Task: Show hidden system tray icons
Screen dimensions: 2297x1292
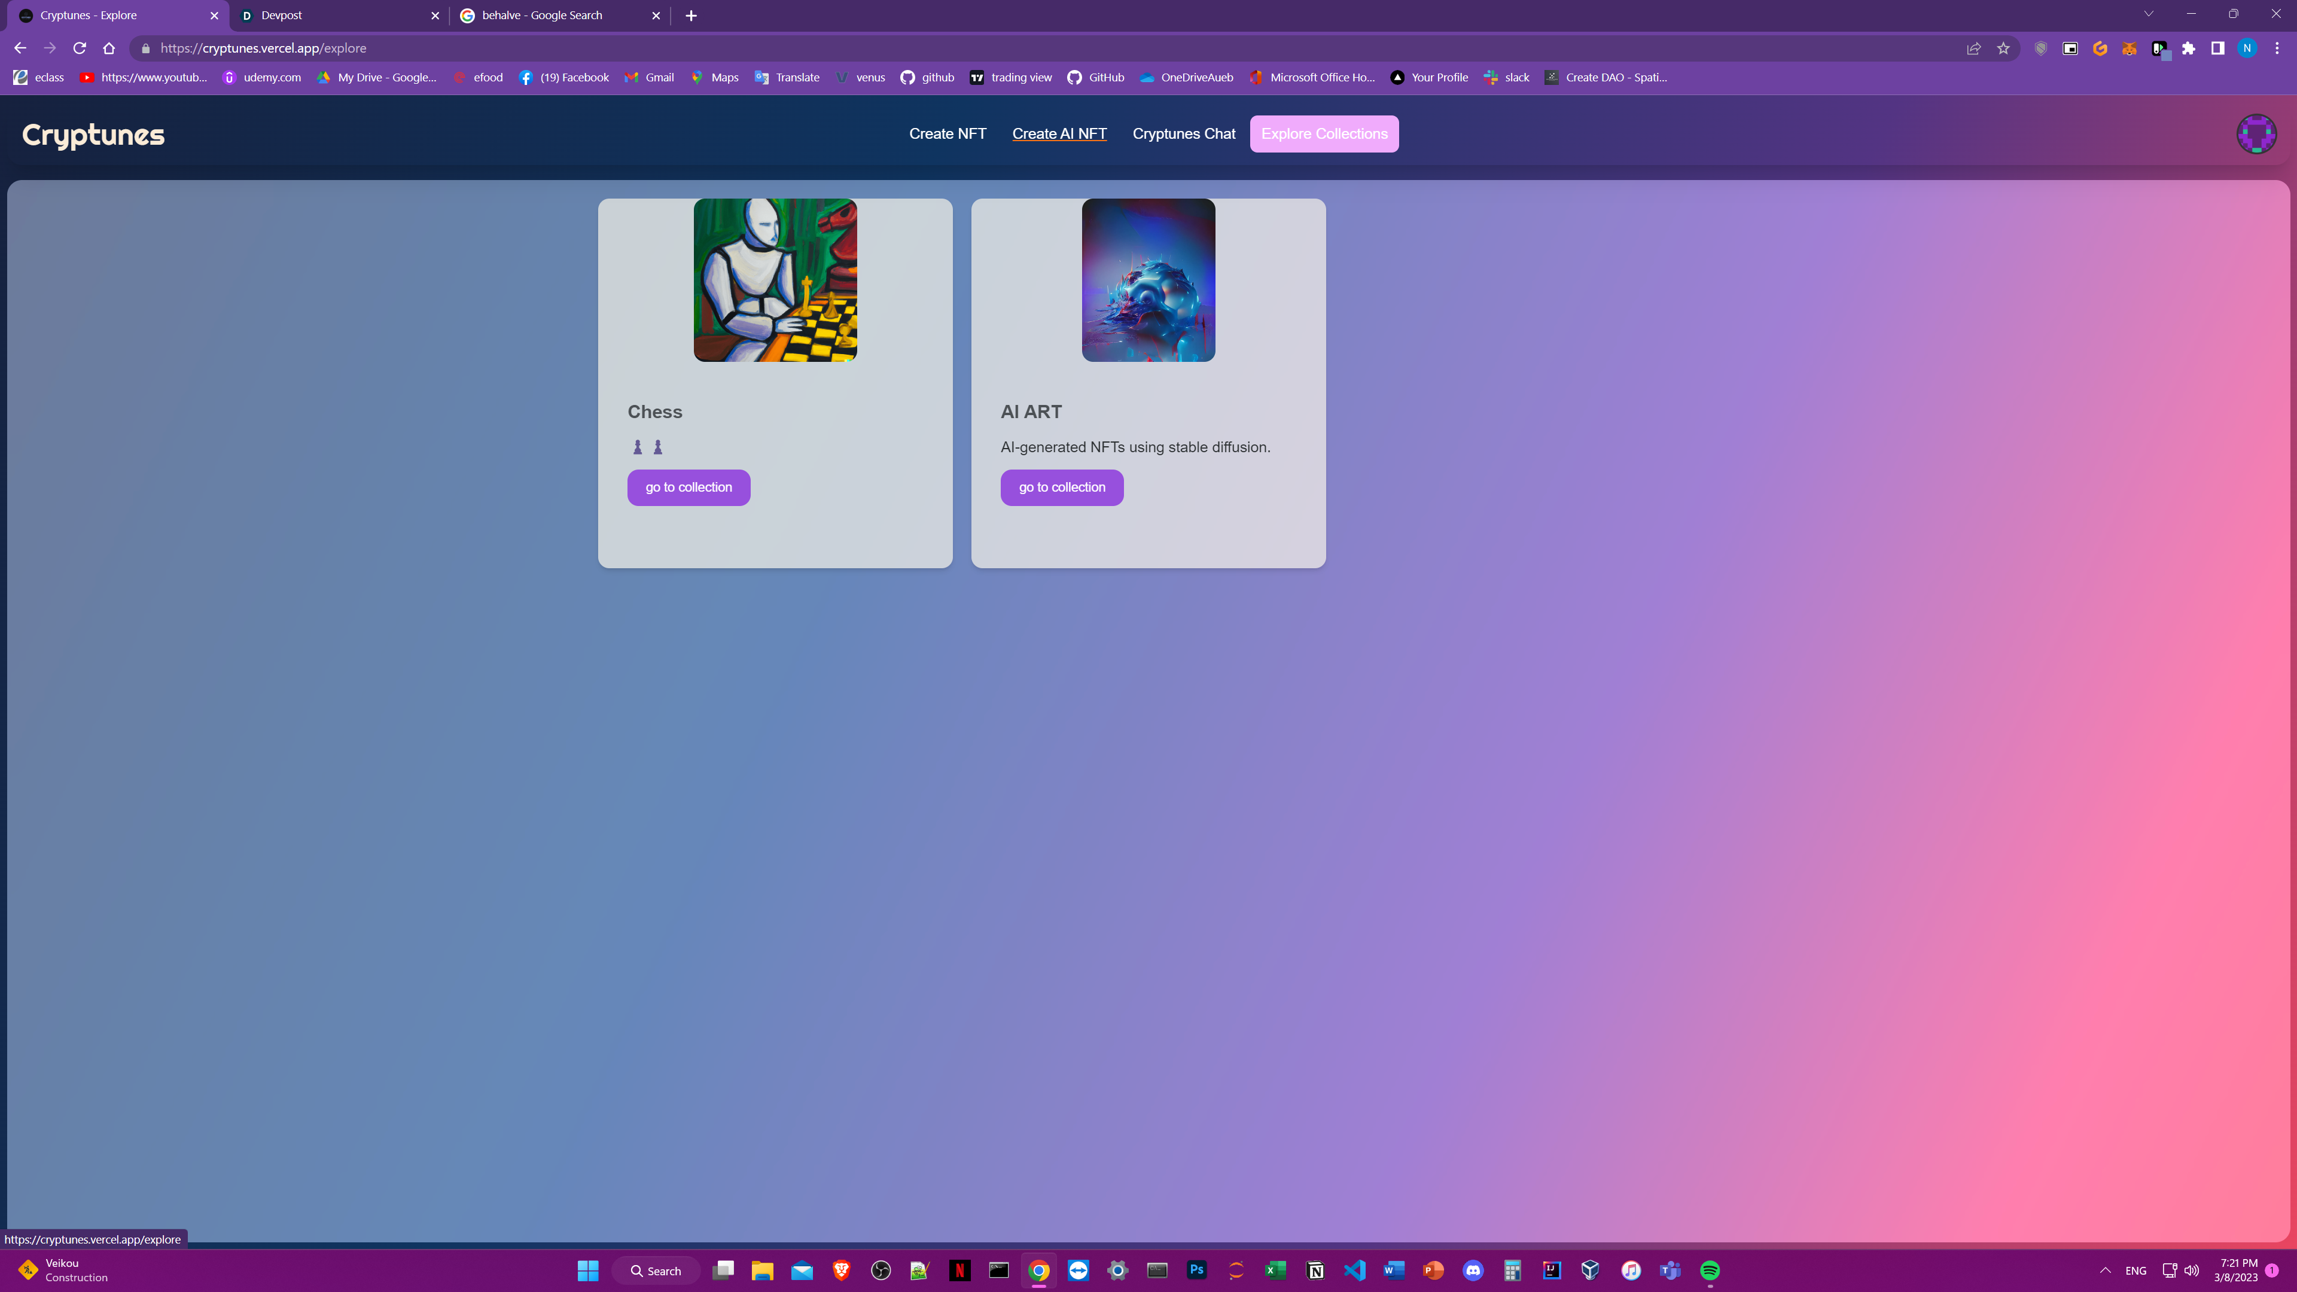Action: pyautogui.click(x=2106, y=1270)
